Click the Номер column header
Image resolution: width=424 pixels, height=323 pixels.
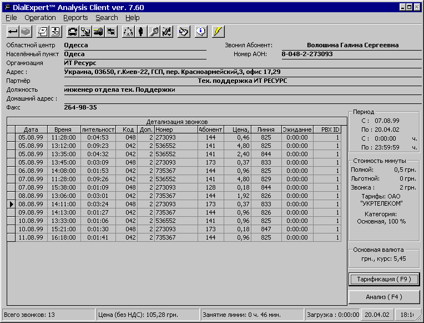pos(176,130)
